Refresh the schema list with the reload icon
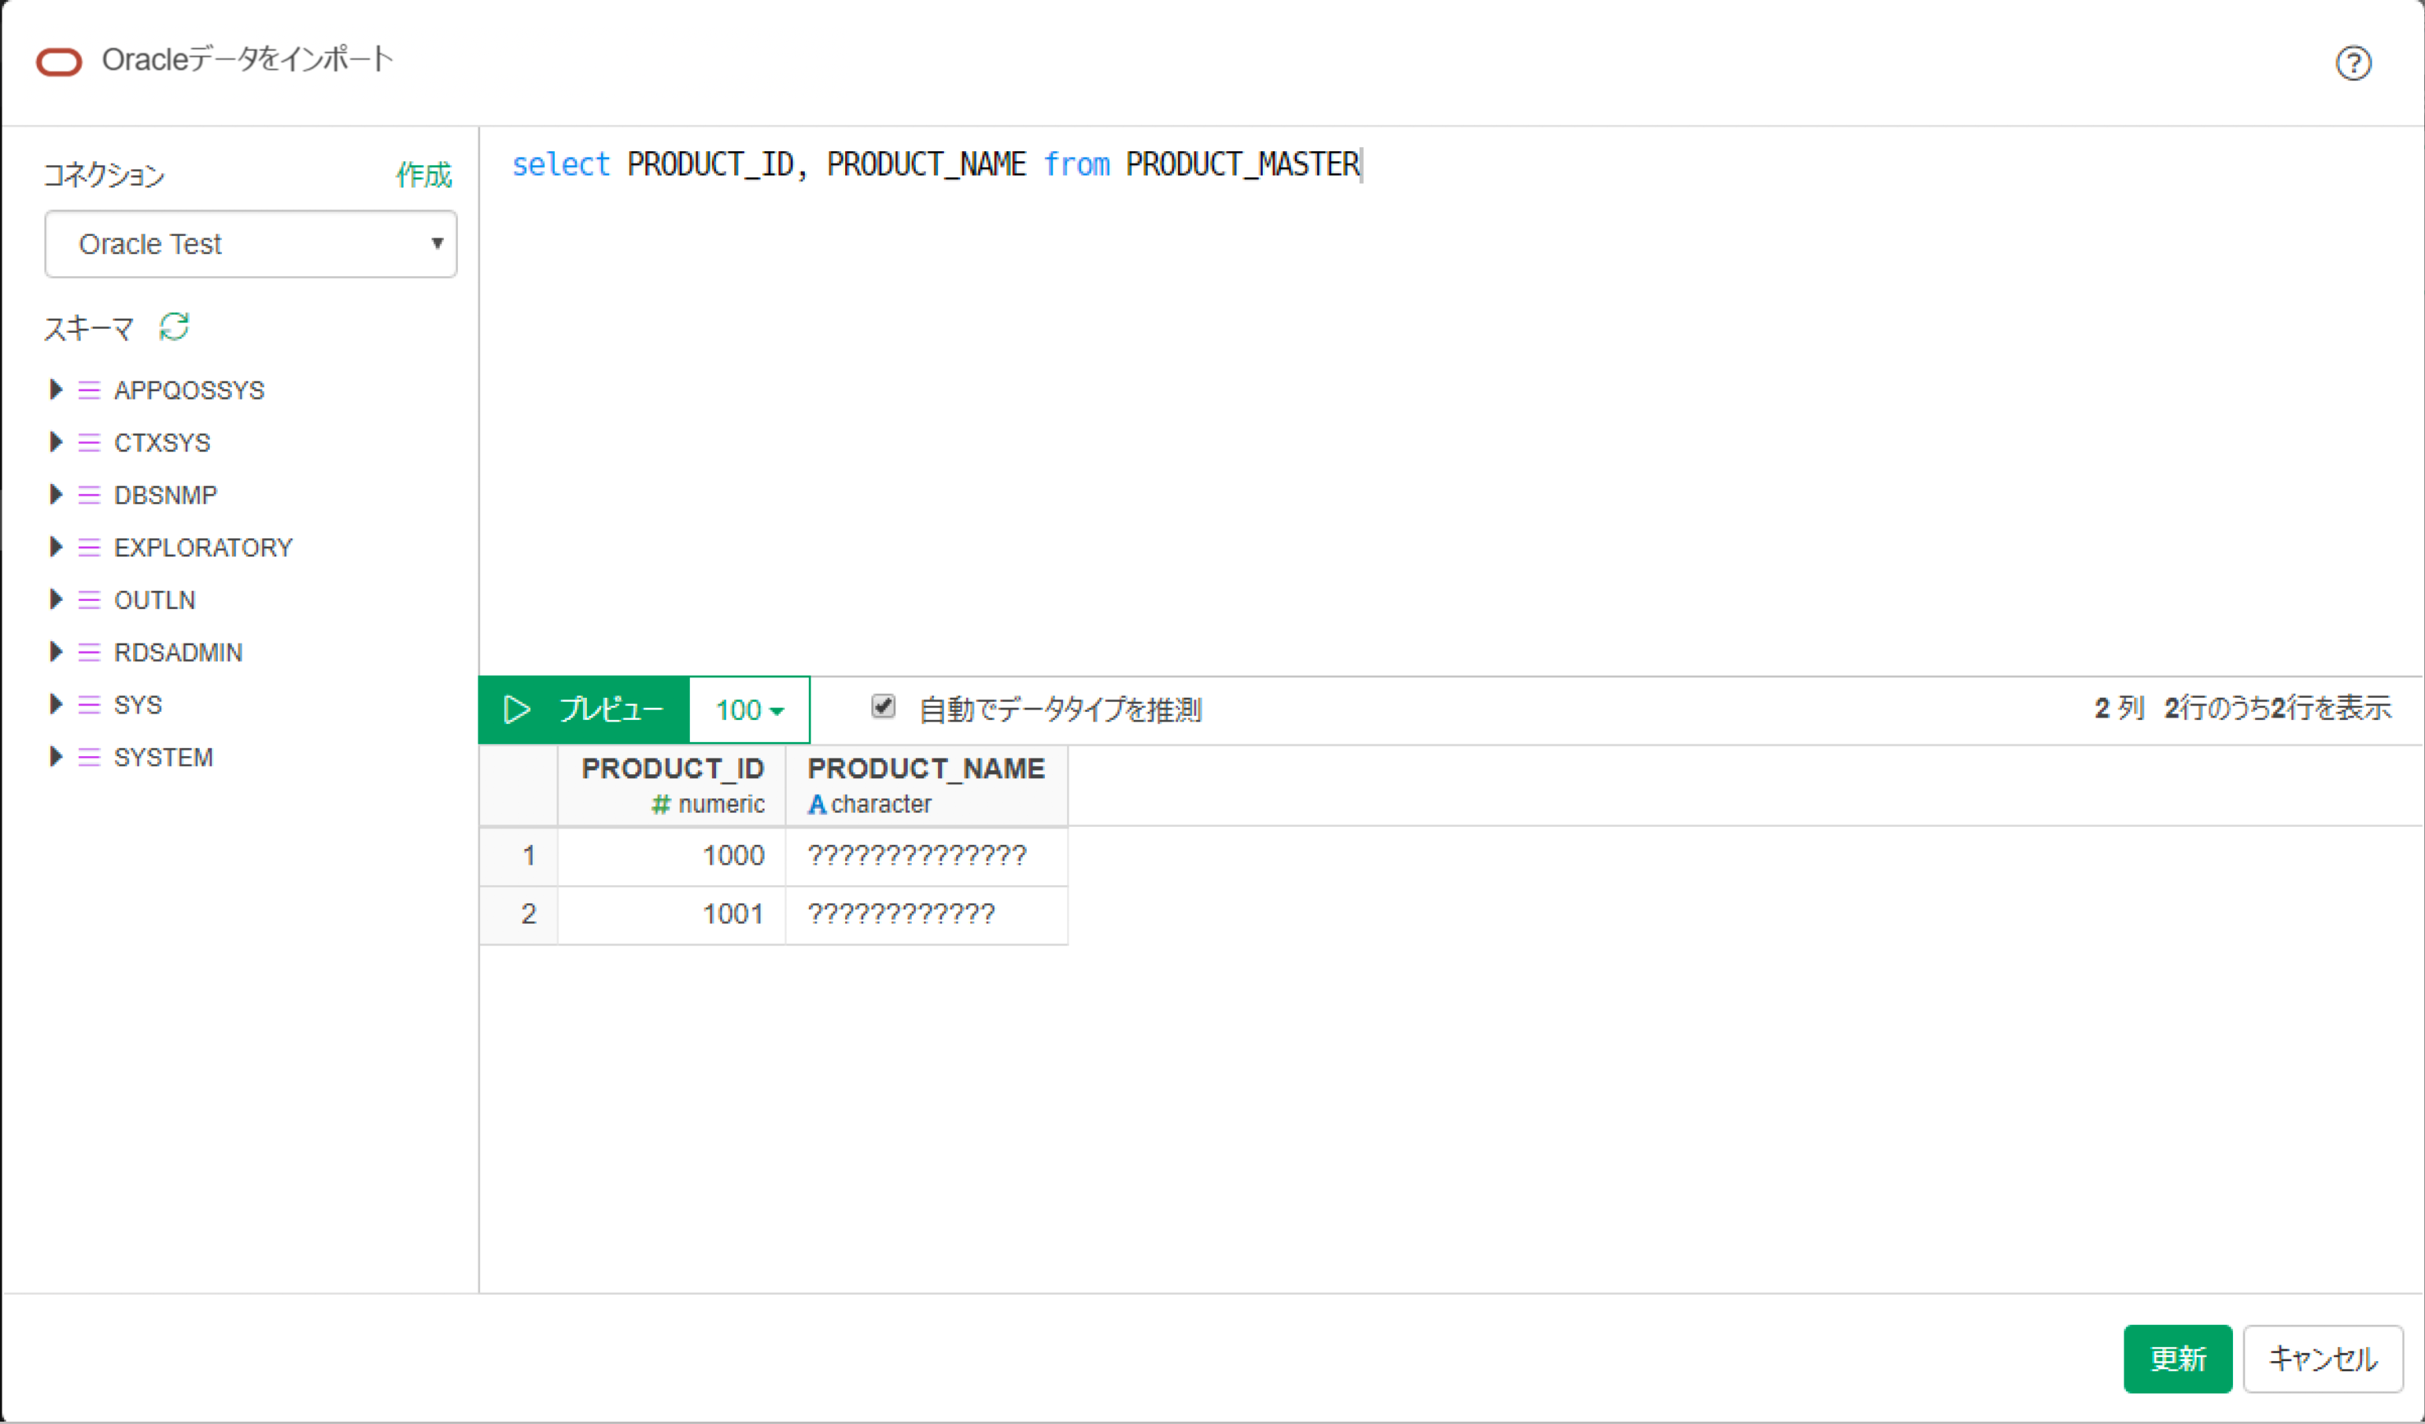 point(174,327)
